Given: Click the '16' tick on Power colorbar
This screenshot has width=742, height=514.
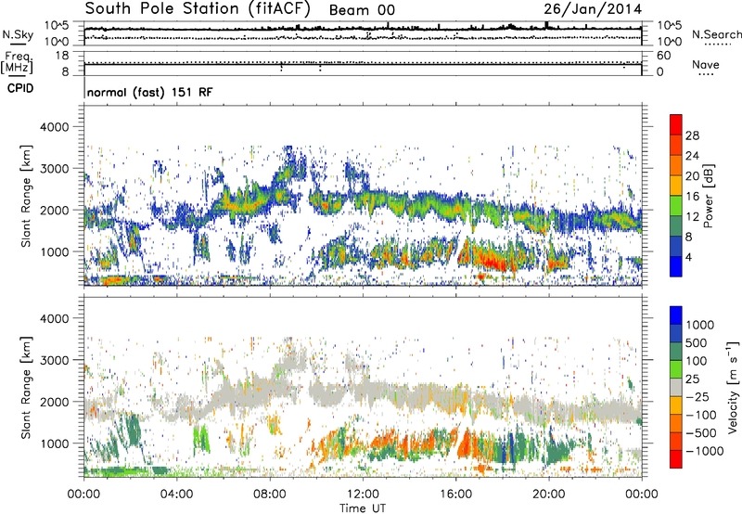Looking at the screenshot, I should click(692, 197).
